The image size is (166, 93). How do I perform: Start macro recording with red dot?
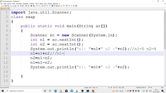coord(67,6)
